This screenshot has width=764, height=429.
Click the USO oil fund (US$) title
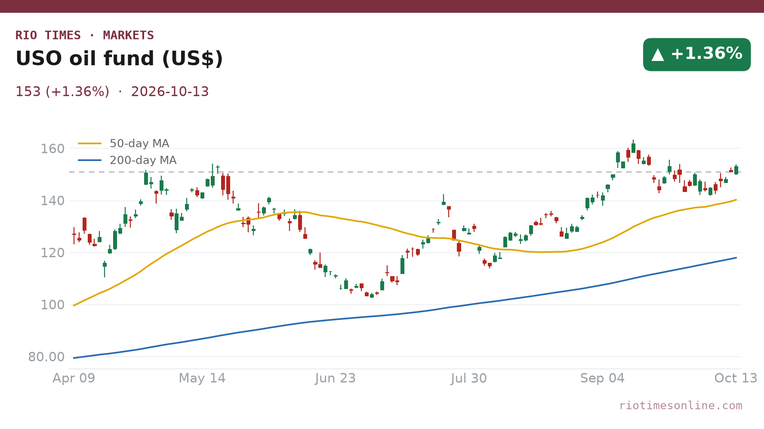[x=119, y=59]
